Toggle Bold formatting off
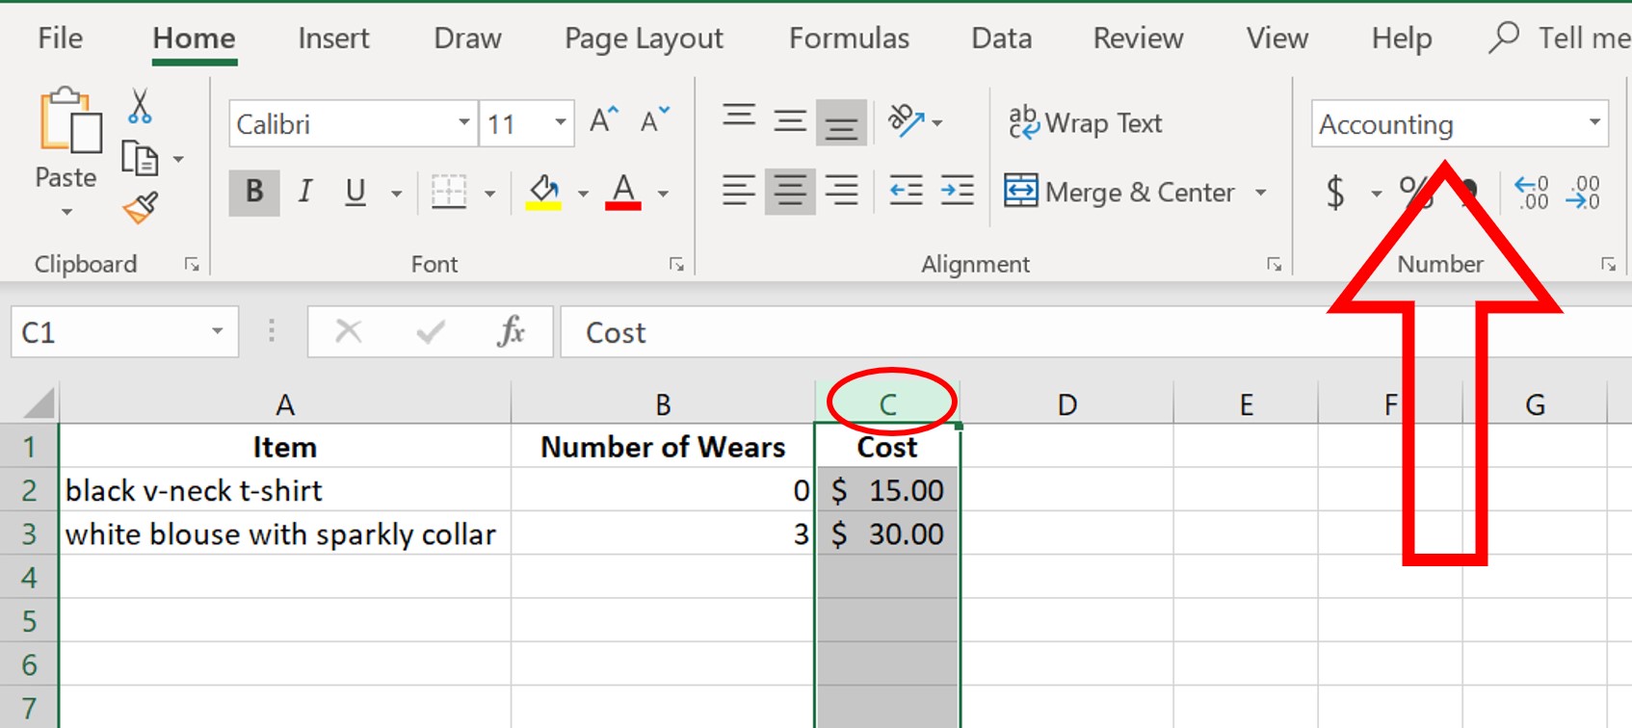 pyautogui.click(x=254, y=192)
